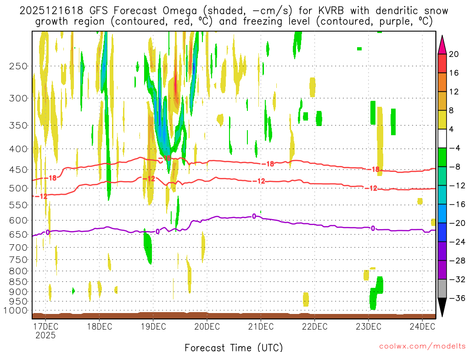This screenshot has width=470, height=352.
Task: Select the 17DEC 2025 start date label
Action: (x=45, y=330)
